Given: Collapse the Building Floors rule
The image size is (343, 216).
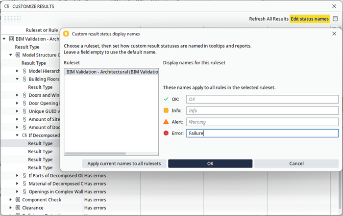Looking at the screenshot, I should [x=17, y=79].
